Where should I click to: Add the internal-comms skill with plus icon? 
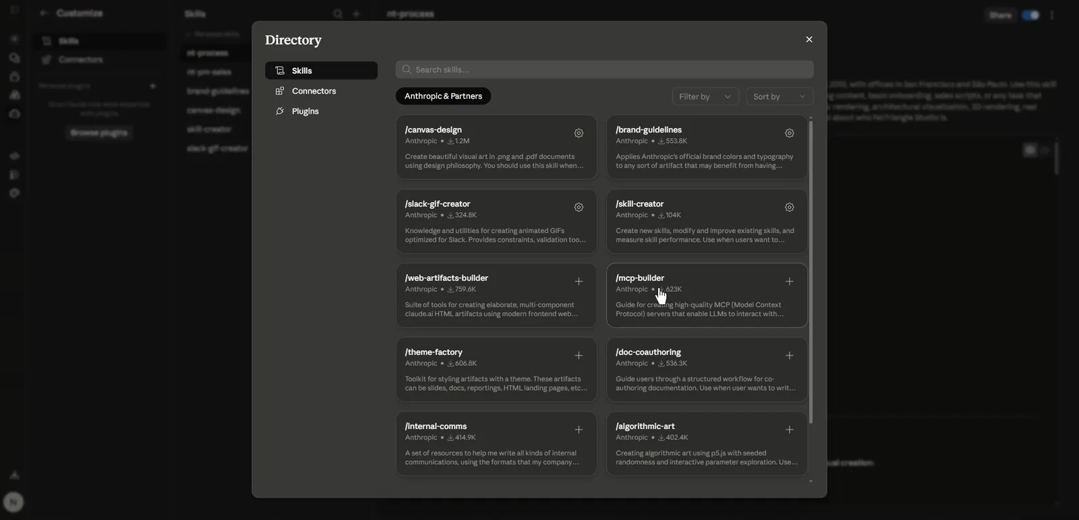[579, 430]
